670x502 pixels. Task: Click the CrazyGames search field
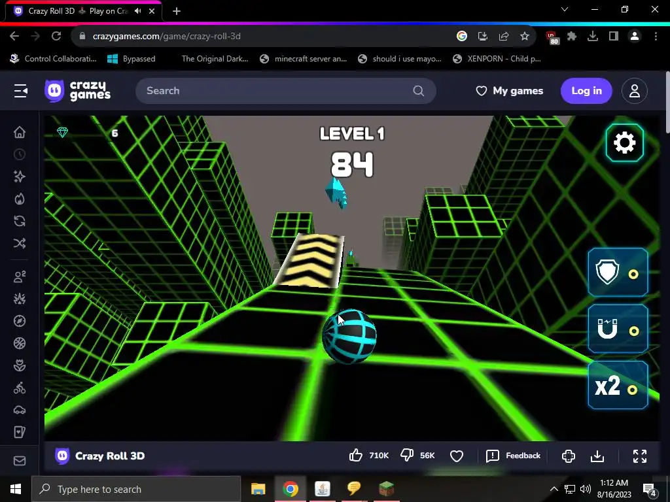(285, 90)
